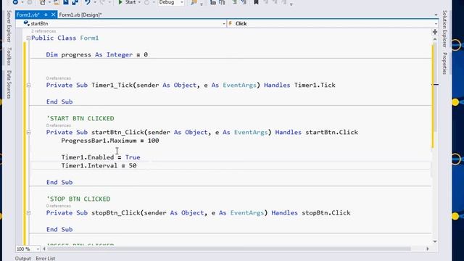The width and height of the screenshot is (464, 261).
Task: Collapse the startBtn_Click sub
Action: tap(28, 132)
